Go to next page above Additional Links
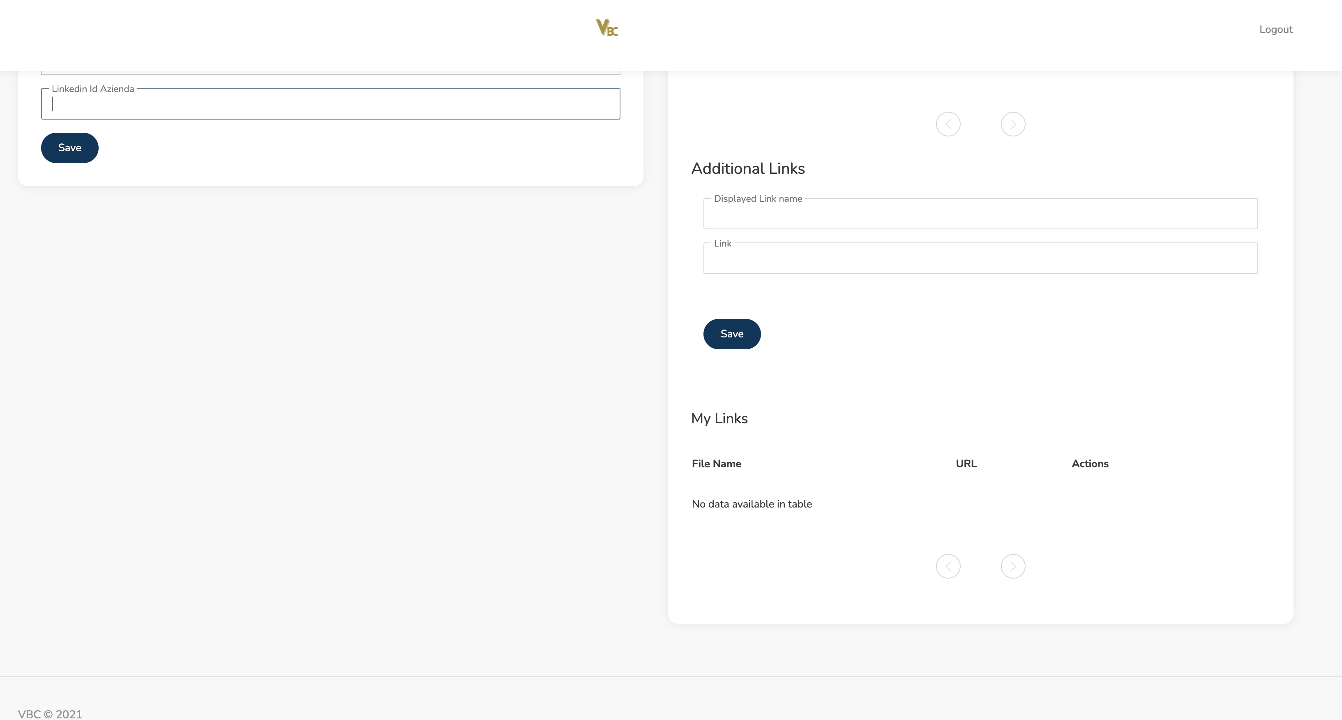The image size is (1342, 720). 1013,124
